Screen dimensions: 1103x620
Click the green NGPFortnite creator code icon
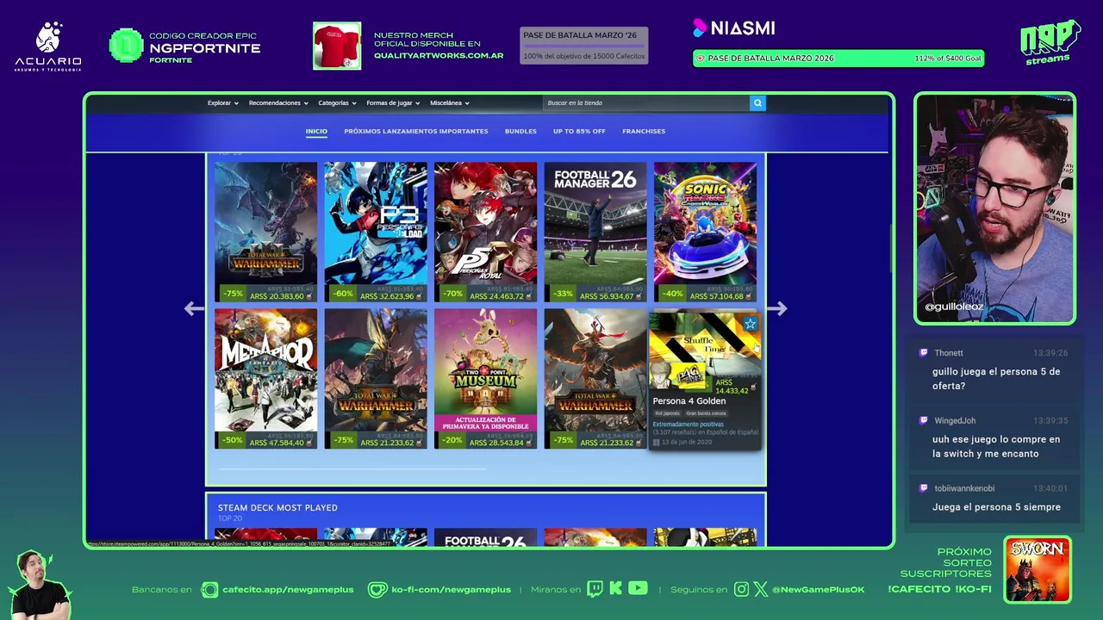[x=126, y=46]
